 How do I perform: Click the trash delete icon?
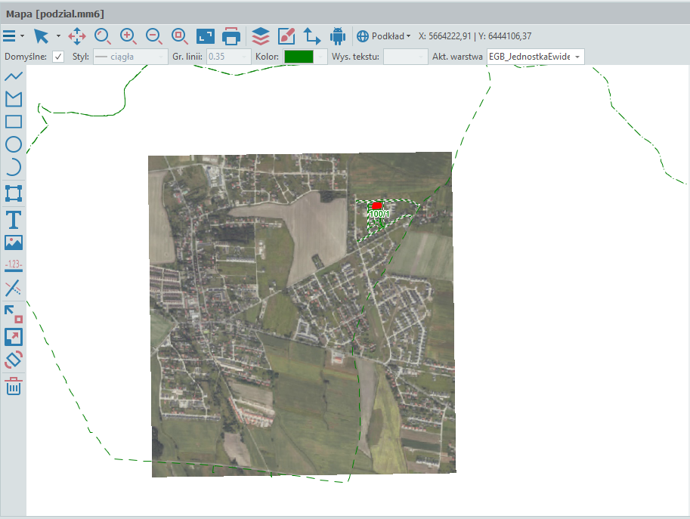[x=14, y=388]
